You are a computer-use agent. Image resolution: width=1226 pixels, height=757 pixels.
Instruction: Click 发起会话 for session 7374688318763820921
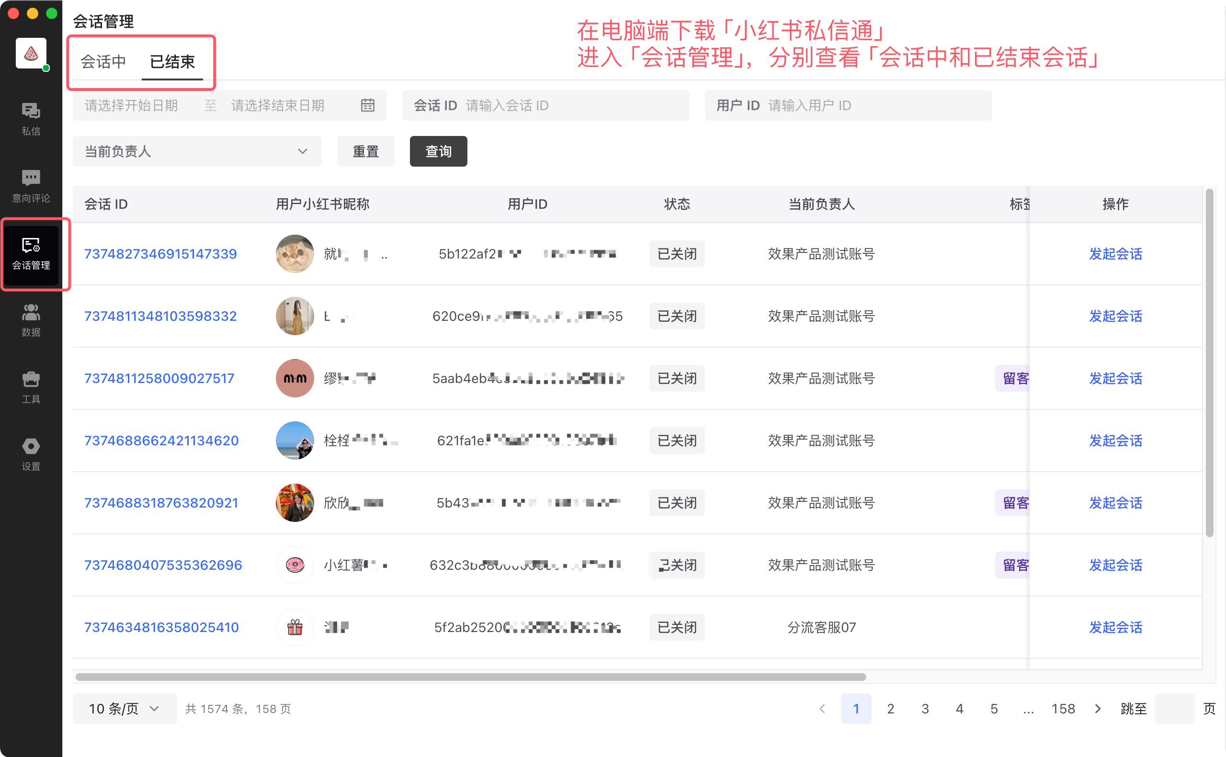[1115, 503]
